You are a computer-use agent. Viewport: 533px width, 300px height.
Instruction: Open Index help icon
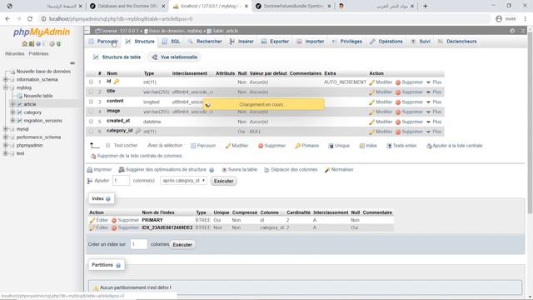tap(108, 198)
